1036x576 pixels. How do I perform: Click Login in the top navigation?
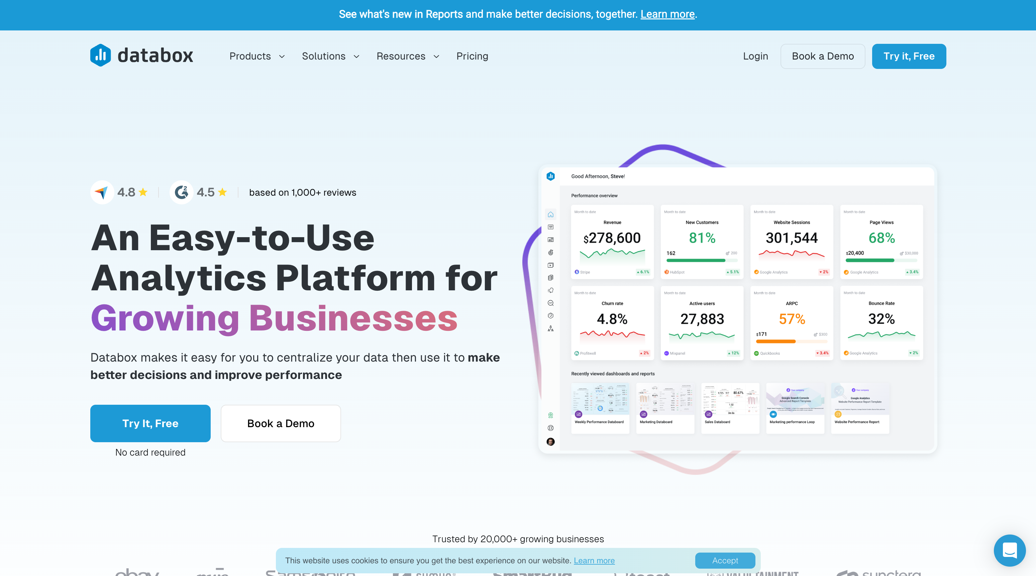[755, 56]
